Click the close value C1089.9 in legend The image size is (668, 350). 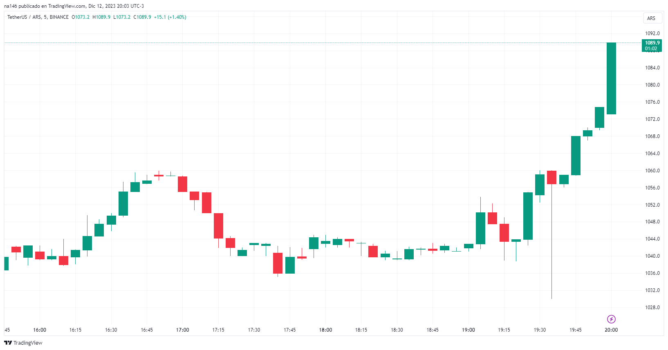click(142, 17)
